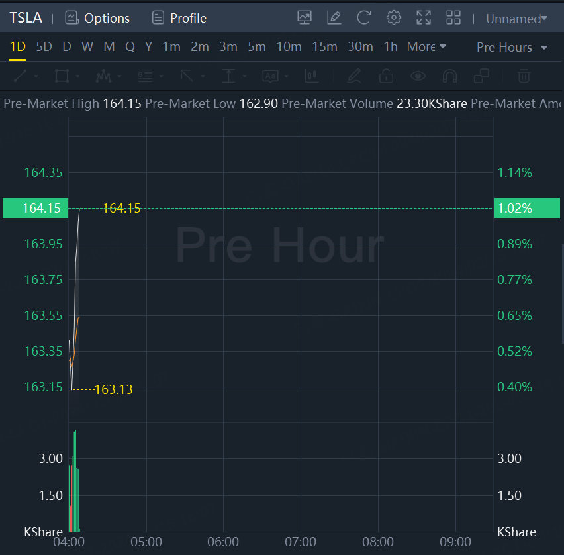Switch to the Y yearly timeframe
Viewport: 564px width, 555px height.
coord(148,47)
